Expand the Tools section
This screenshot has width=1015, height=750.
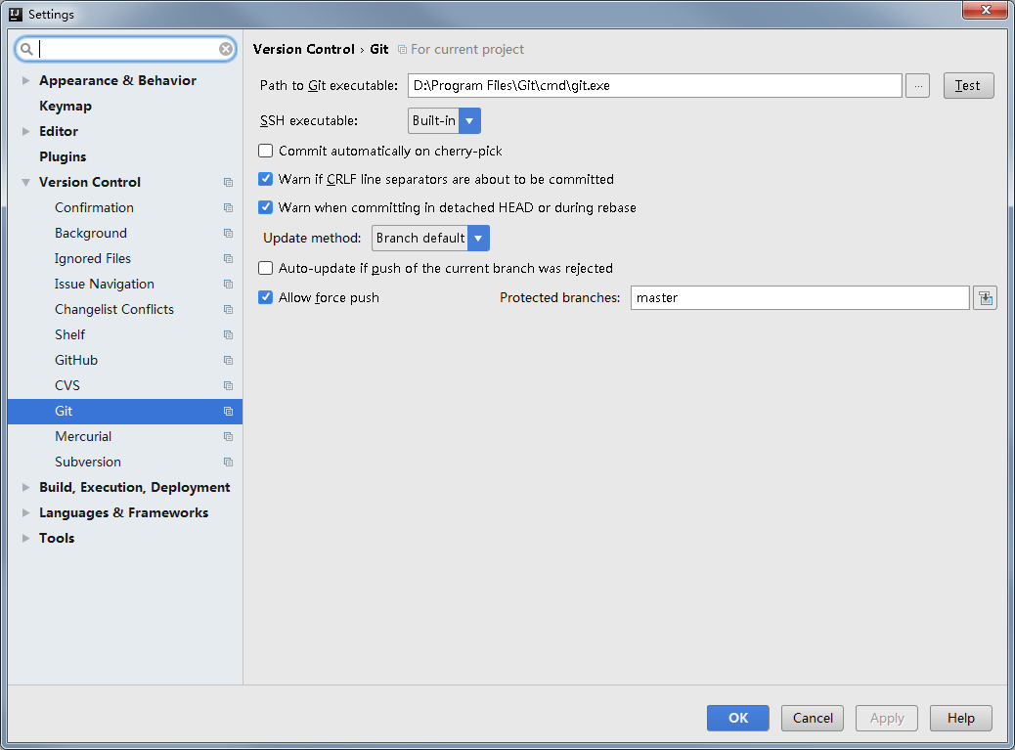25,539
